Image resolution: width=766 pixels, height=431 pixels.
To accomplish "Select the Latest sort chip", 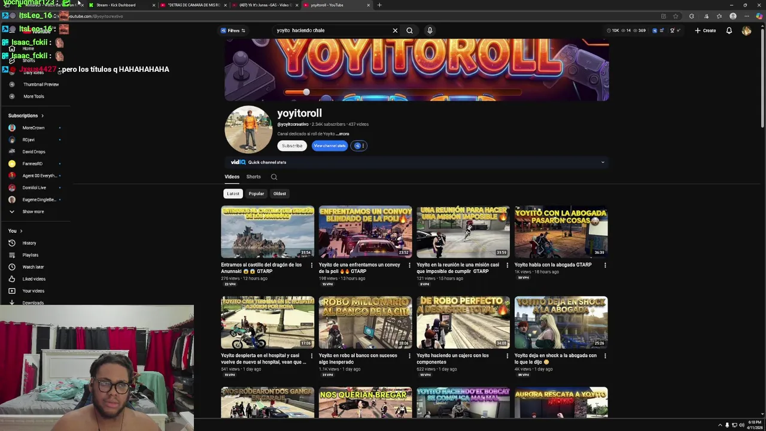I will coord(233,193).
